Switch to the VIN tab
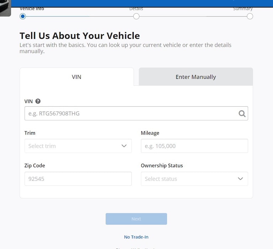This screenshot has height=249, width=273. click(x=76, y=77)
